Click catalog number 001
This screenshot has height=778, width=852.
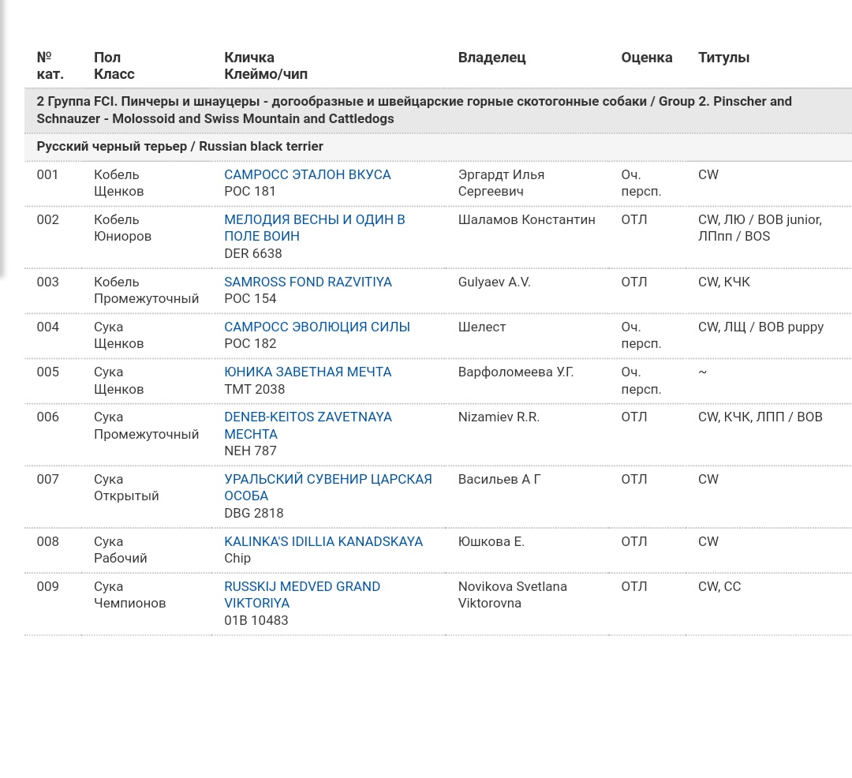pos(47,174)
